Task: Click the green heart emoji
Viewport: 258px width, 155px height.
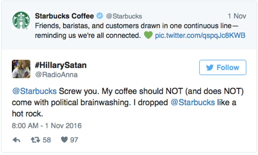Action: coord(148,35)
